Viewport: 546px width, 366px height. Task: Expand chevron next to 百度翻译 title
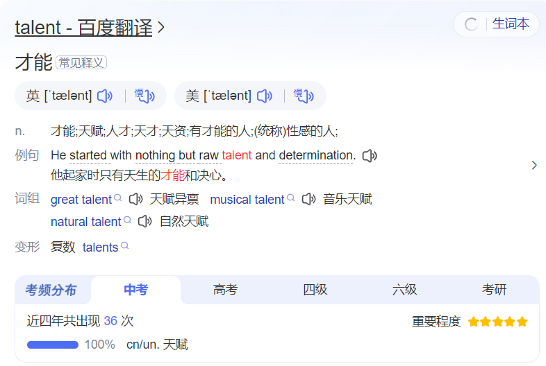161,28
